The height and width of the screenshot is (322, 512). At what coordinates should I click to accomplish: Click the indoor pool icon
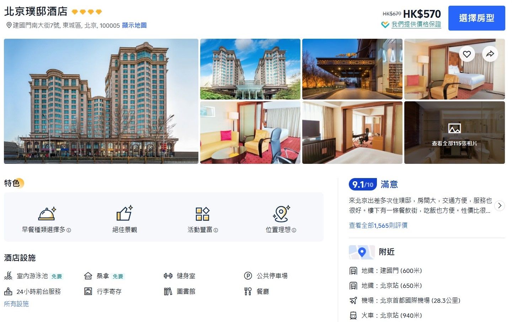click(8, 276)
